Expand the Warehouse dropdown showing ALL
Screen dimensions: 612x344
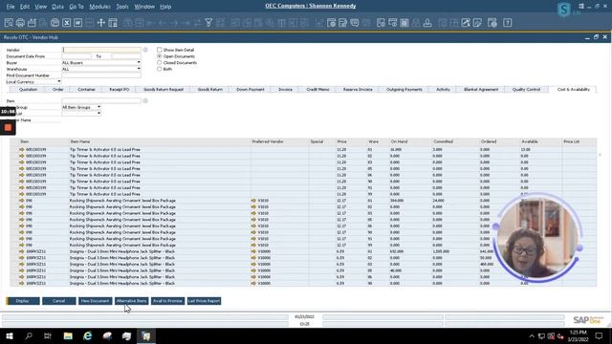(138, 69)
